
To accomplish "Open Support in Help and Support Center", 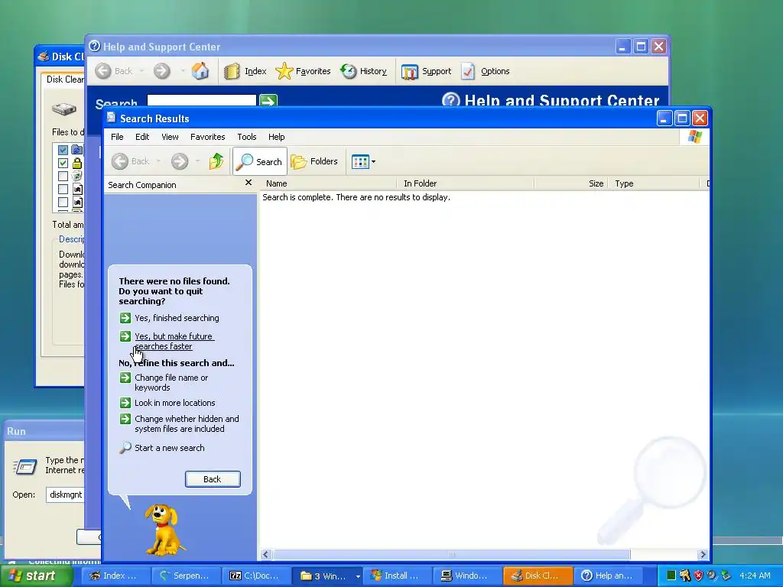I will point(427,71).
